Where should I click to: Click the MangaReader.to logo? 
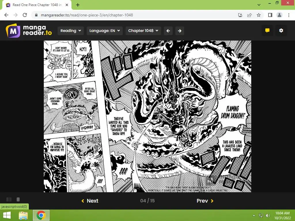click(x=29, y=31)
